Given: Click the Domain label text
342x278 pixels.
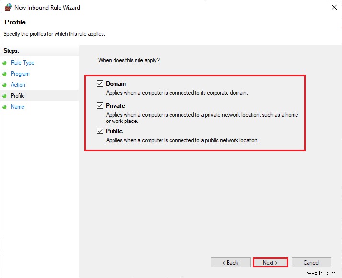Looking at the screenshot, I should click(116, 84).
